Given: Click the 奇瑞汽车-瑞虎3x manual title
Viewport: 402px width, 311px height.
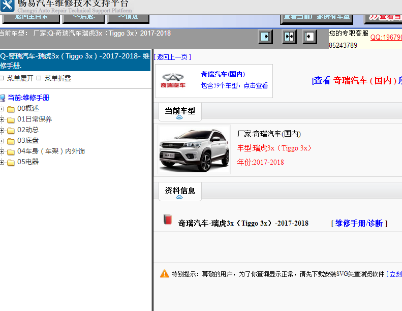Looking at the screenshot, I should click(x=243, y=223).
